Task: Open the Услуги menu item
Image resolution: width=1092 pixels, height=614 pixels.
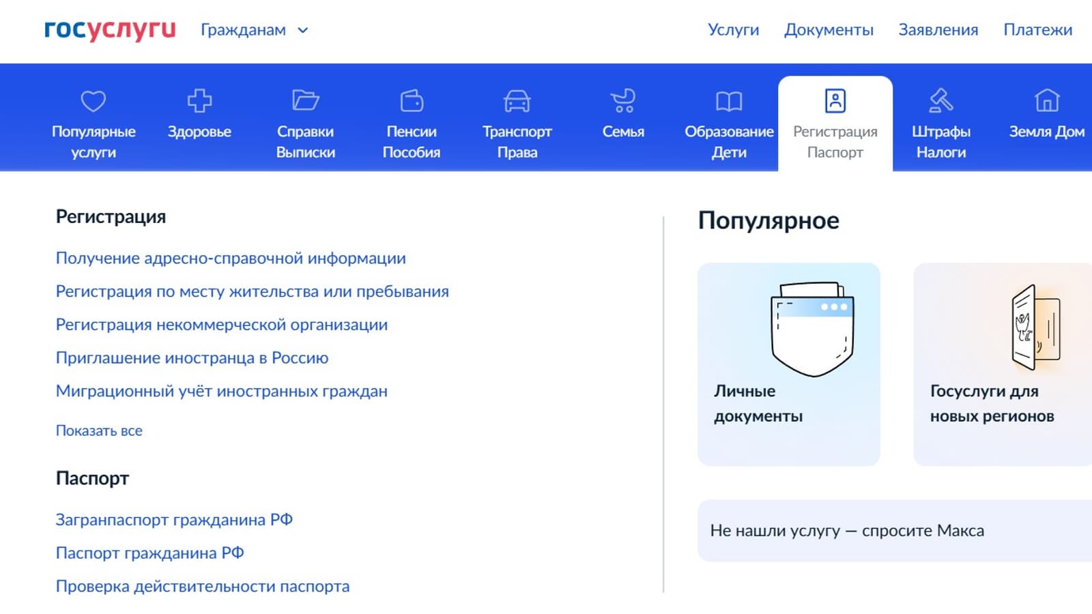Action: click(733, 30)
